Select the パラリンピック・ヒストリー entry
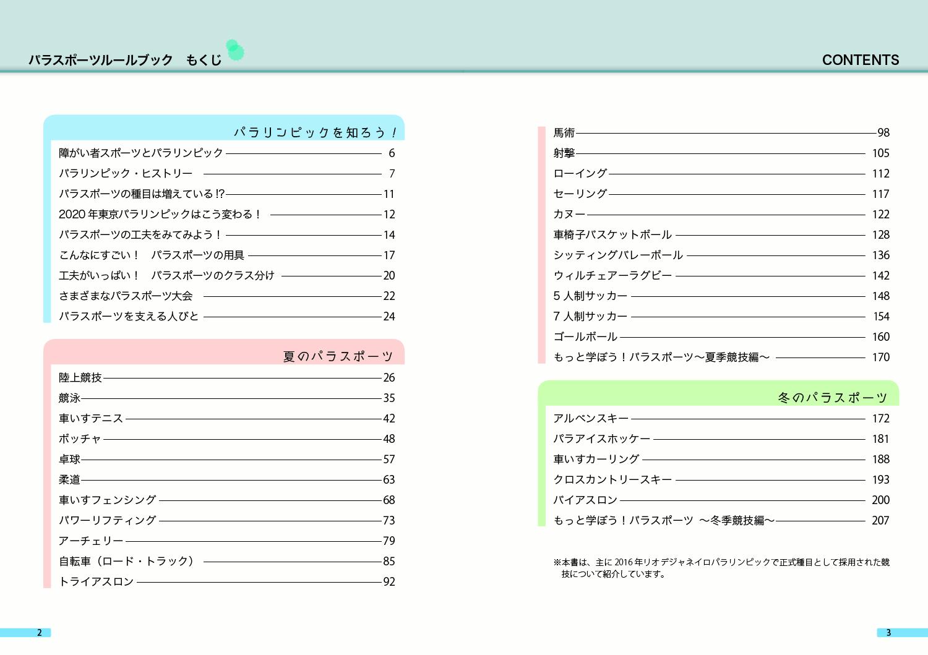Screen dimensions: 928x655 [126, 173]
